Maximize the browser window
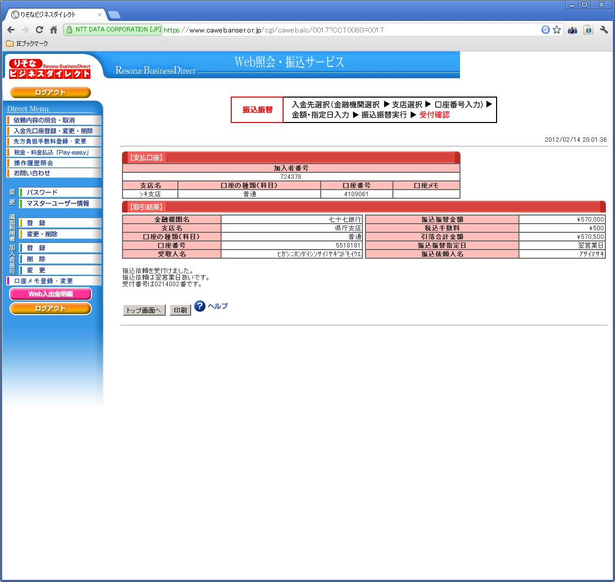615x582 pixels. pyautogui.click(x=585, y=5)
